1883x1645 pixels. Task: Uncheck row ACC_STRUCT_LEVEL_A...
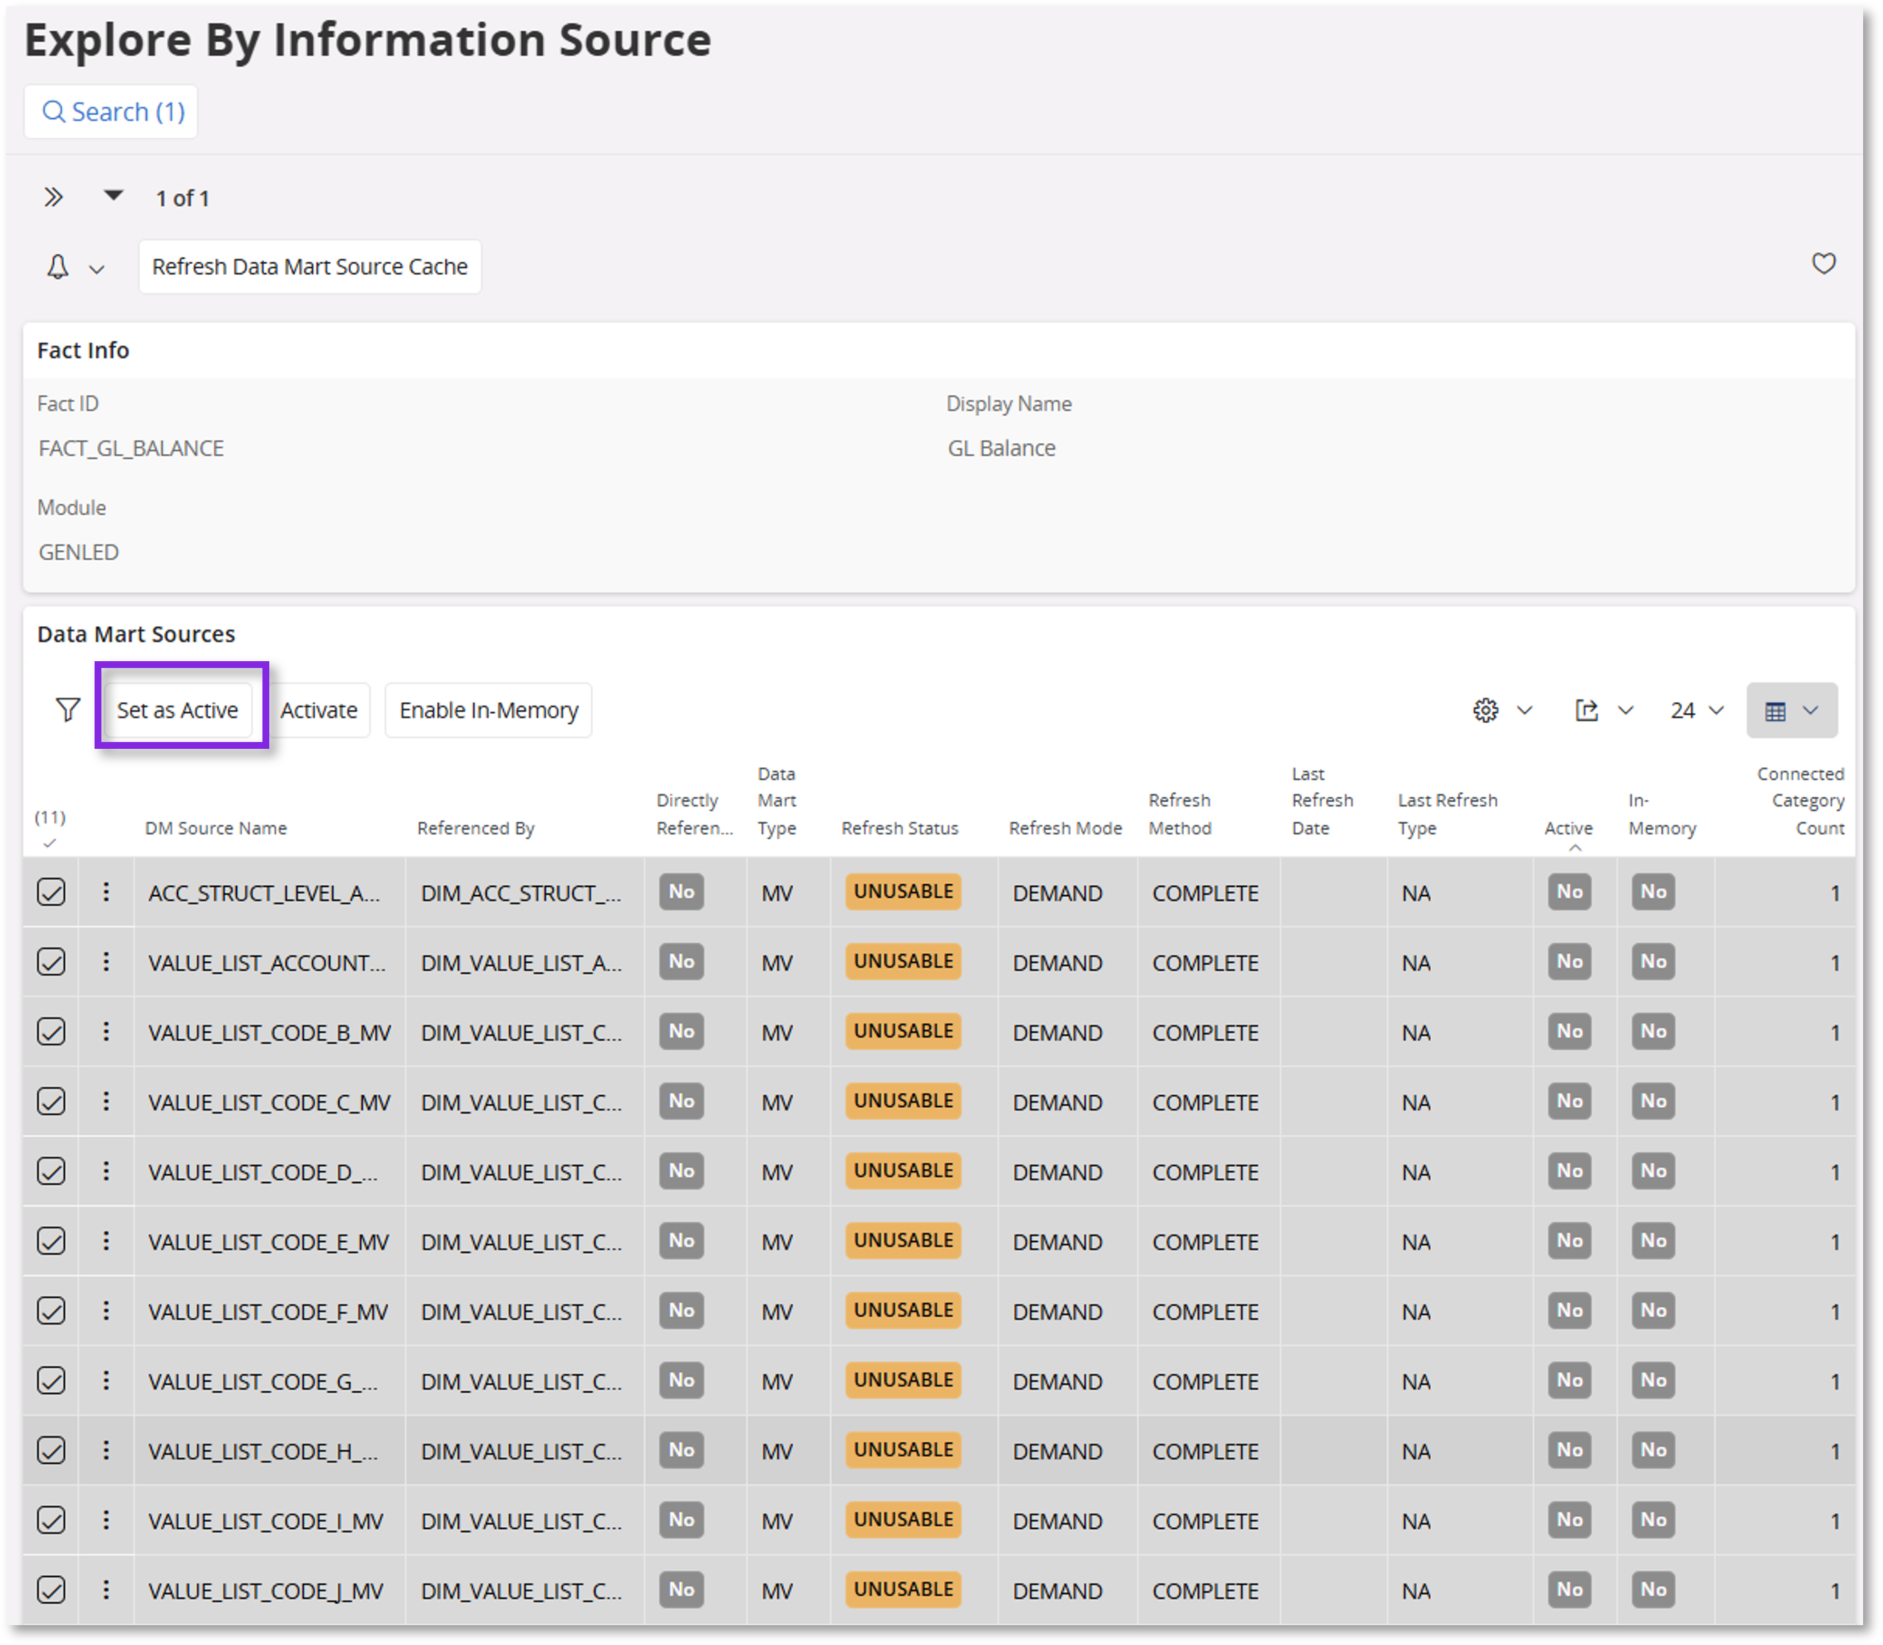51,892
